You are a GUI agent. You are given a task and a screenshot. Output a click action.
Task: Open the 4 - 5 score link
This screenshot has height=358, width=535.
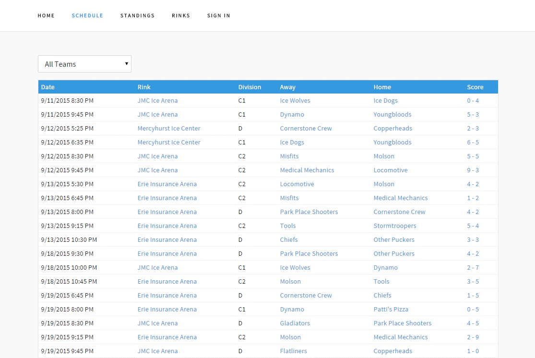(473, 323)
